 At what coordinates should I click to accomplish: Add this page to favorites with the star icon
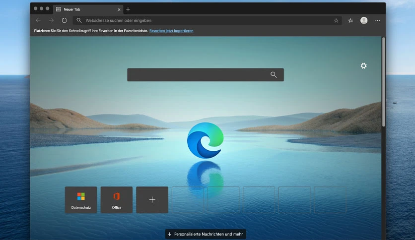pyautogui.click(x=336, y=20)
